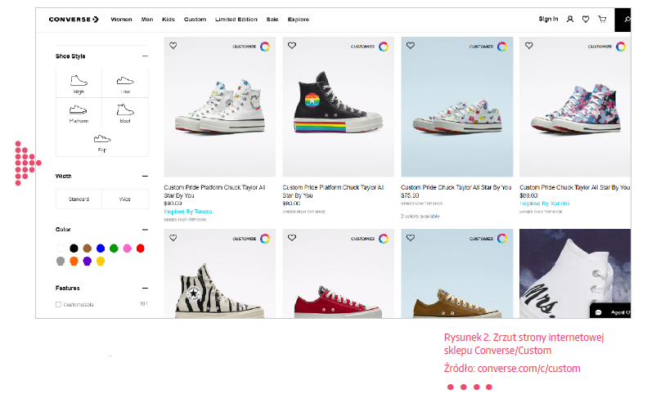Image resolution: width=647 pixels, height=394 pixels.
Task: Select the Standard width option
Action: pos(79,199)
